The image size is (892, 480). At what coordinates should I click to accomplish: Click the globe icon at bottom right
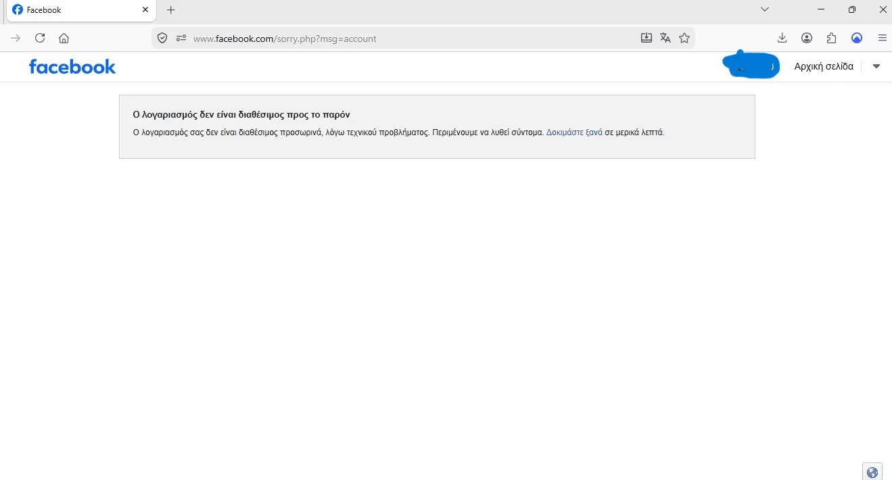tap(872, 472)
